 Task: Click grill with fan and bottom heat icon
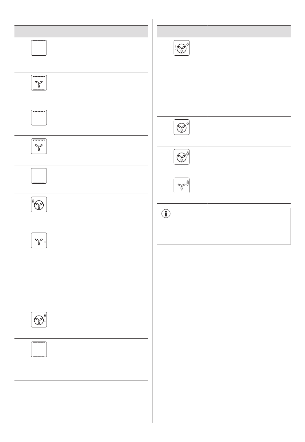pyautogui.click(x=39, y=83)
